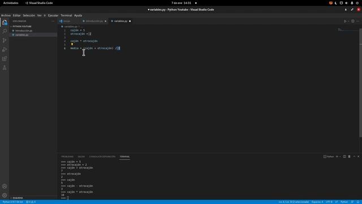362x204 pixels.
Task: Click the editor minimap preview
Action: click(348, 30)
